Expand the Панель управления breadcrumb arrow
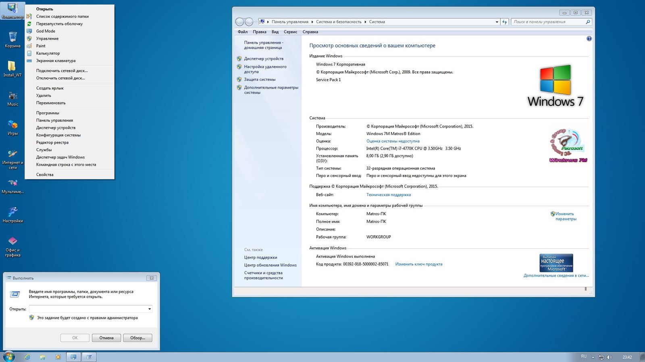 tap(312, 22)
